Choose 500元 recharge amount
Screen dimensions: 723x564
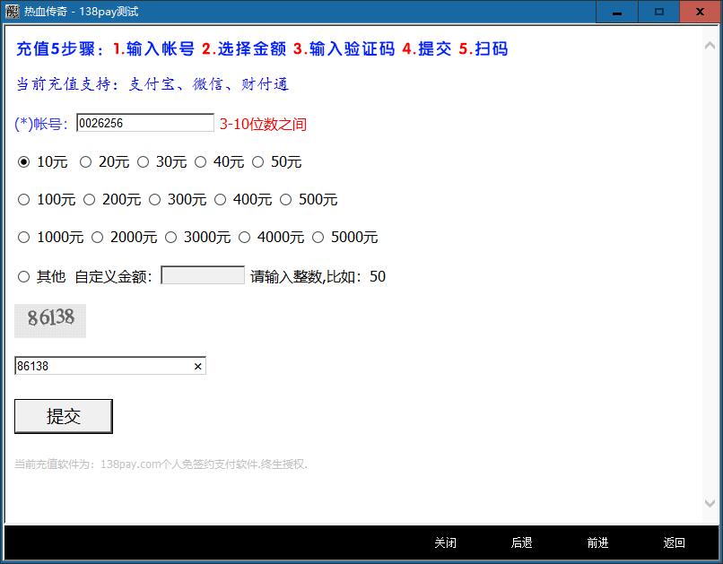click(286, 200)
